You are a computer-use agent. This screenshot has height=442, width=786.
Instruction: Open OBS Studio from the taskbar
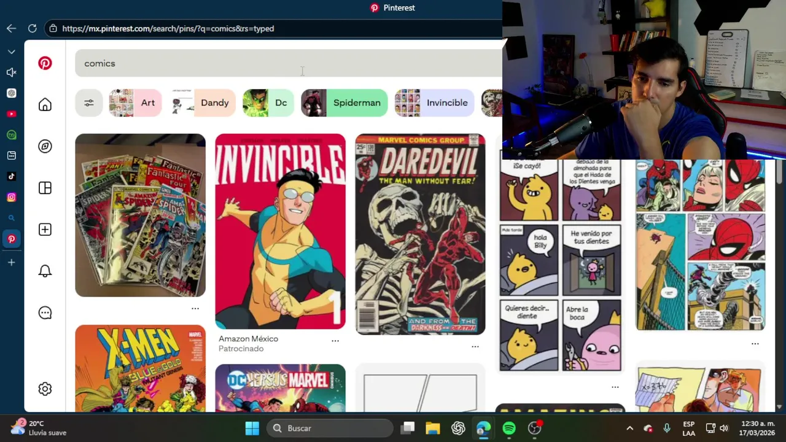(535, 428)
